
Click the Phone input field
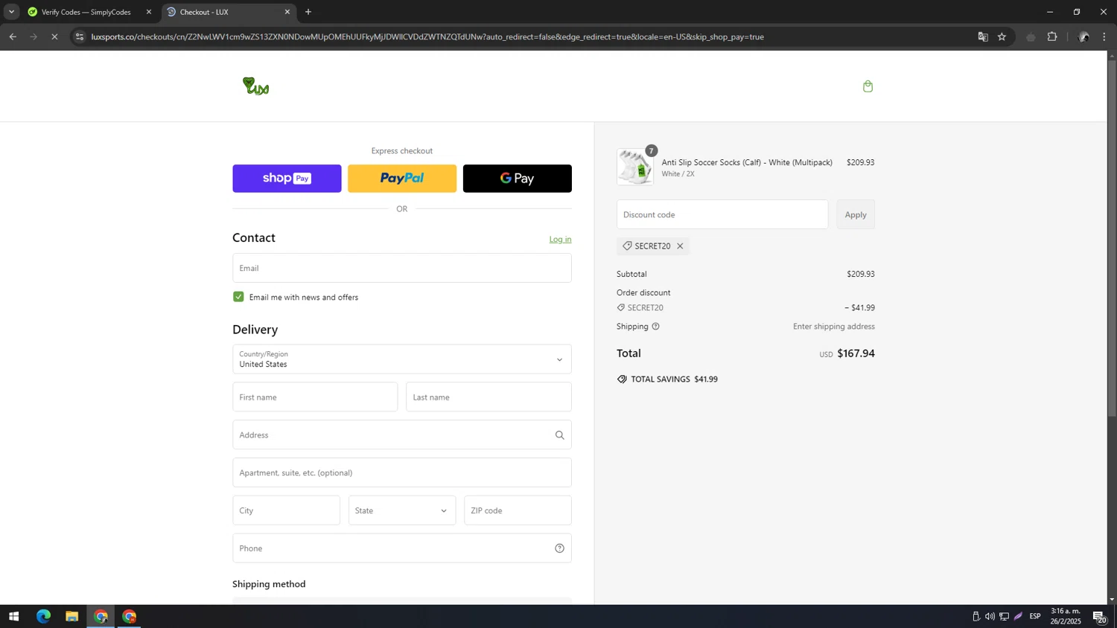(x=401, y=548)
